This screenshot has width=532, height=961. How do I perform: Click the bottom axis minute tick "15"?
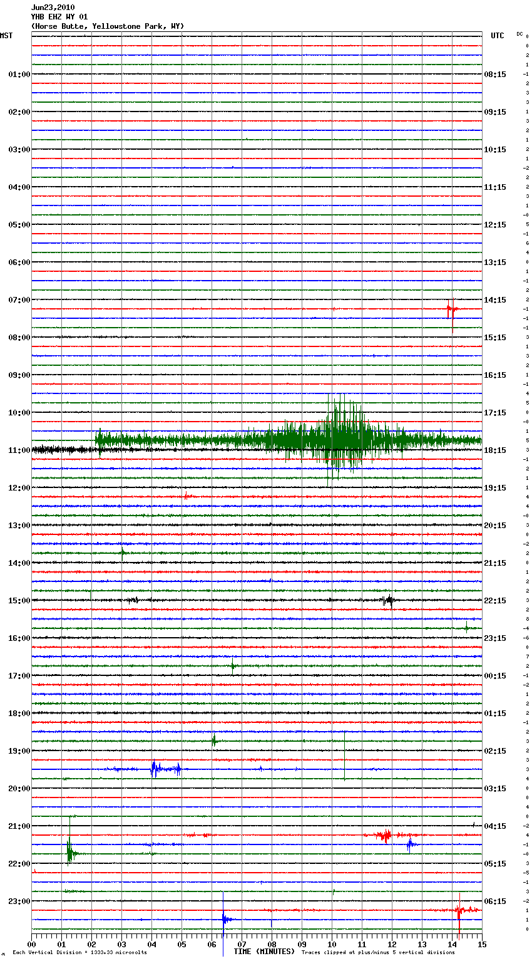(x=482, y=944)
